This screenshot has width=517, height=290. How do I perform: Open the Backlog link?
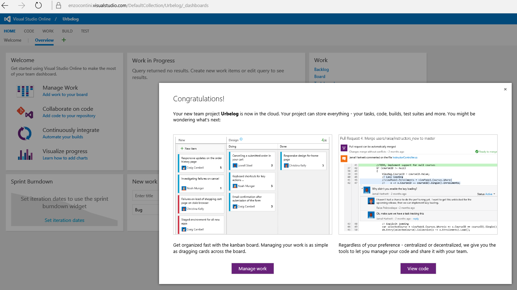click(x=321, y=70)
